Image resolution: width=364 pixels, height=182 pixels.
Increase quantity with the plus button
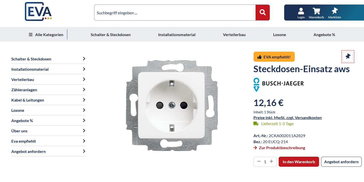271,162
